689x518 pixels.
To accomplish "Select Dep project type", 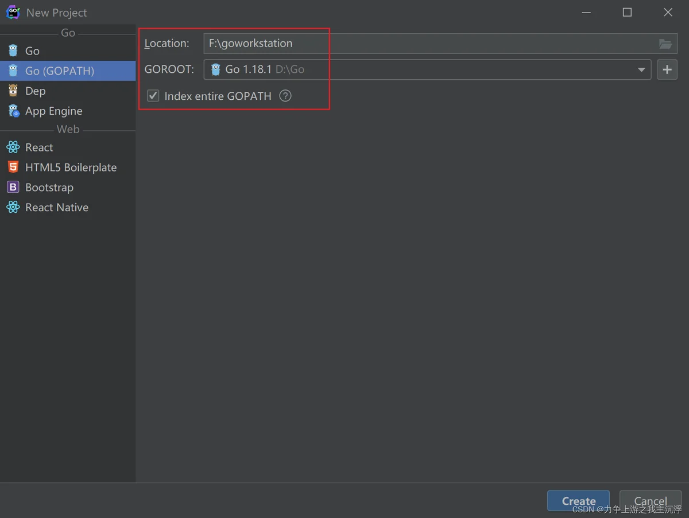I will tap(68, 91).
